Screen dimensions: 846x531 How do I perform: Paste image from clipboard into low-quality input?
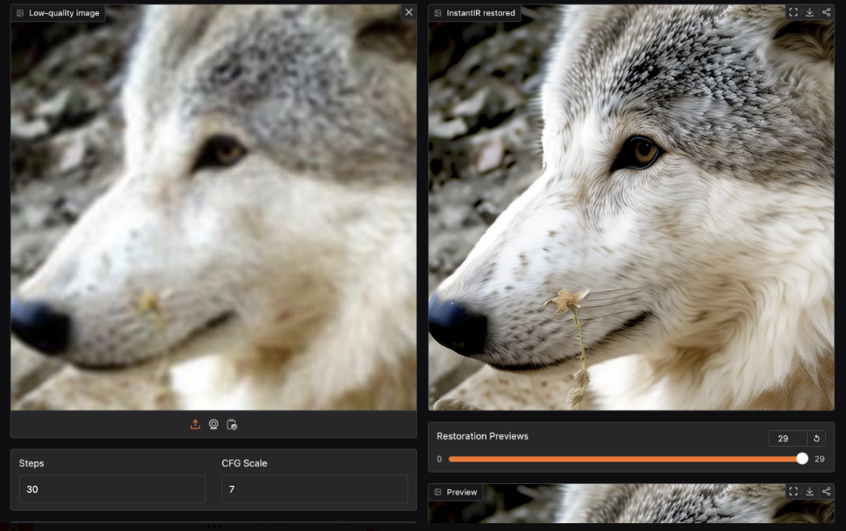point(232,425)
